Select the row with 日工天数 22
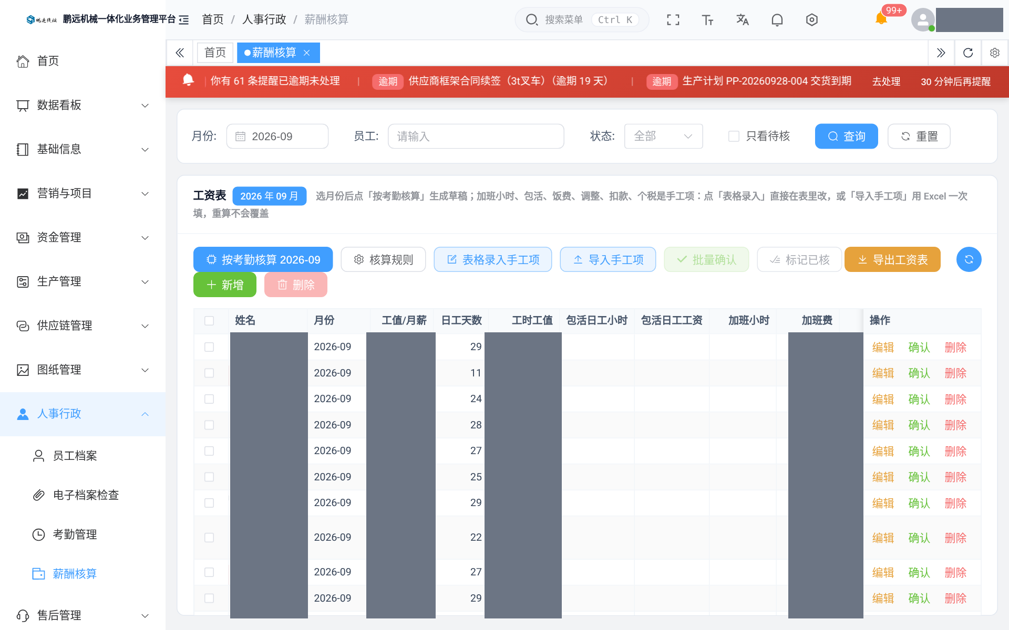 tap(209, 538)
